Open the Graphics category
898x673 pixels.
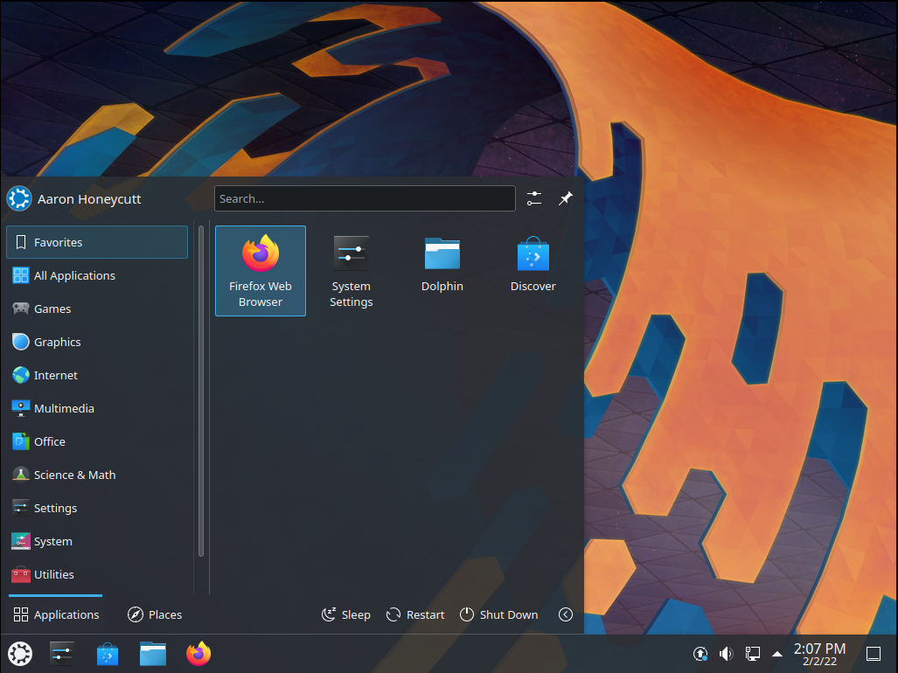click(x=97, y=342)
